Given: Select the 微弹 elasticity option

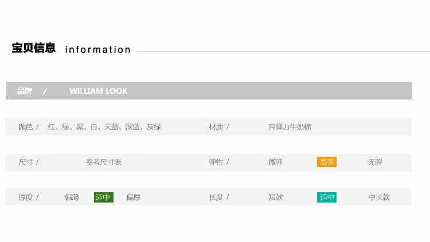Looking at the screenshot, I should click(x=276, y=162).
